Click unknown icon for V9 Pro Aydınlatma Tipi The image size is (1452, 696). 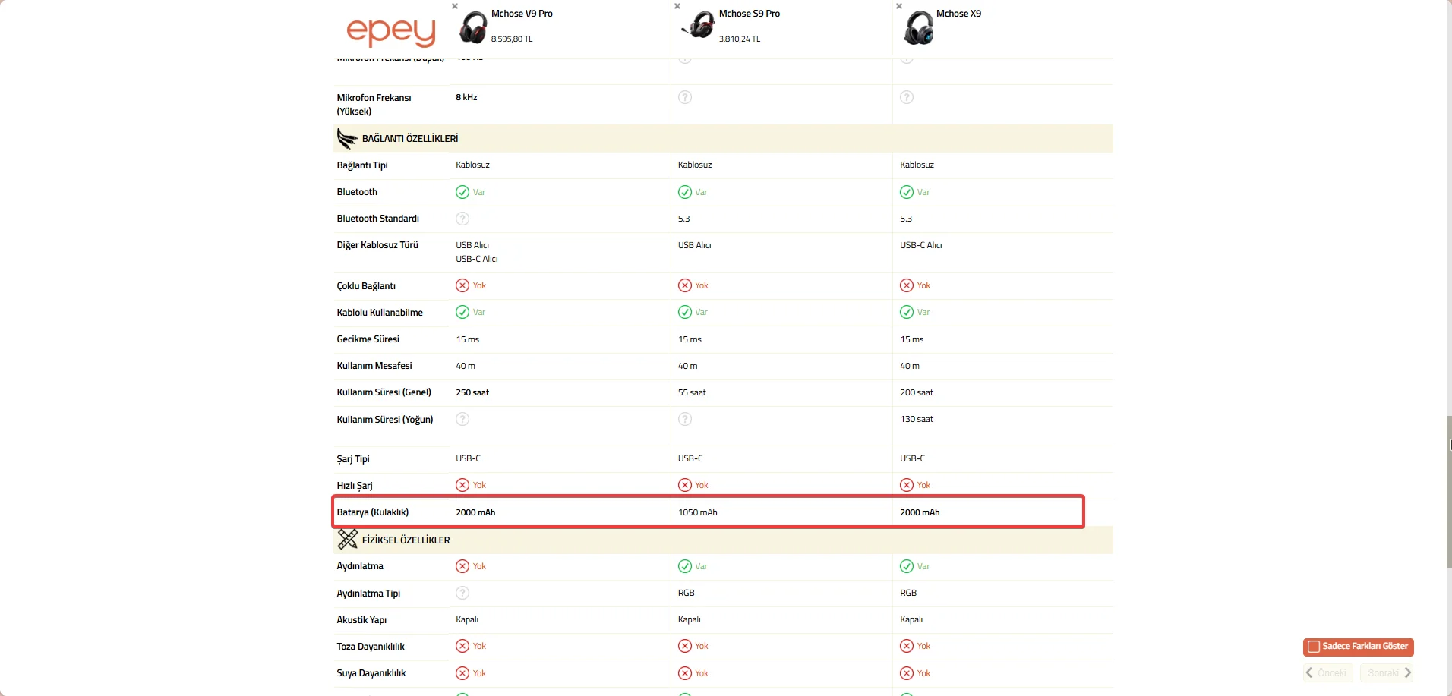pyautogui.click(x=462, y=593)
